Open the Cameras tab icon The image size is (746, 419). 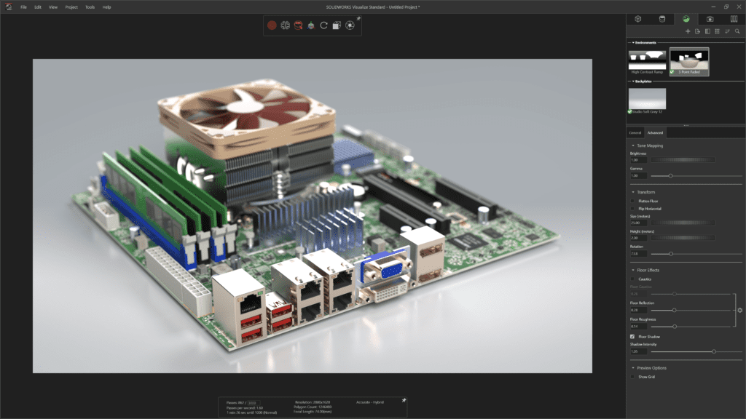[710, 19]
